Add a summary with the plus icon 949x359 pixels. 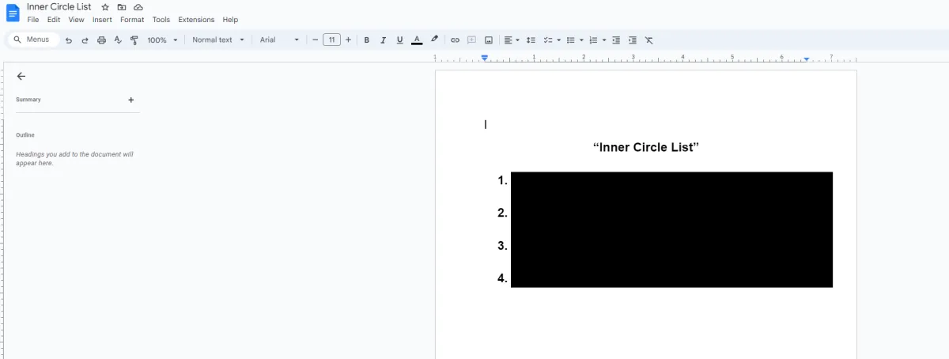[131, 100]
